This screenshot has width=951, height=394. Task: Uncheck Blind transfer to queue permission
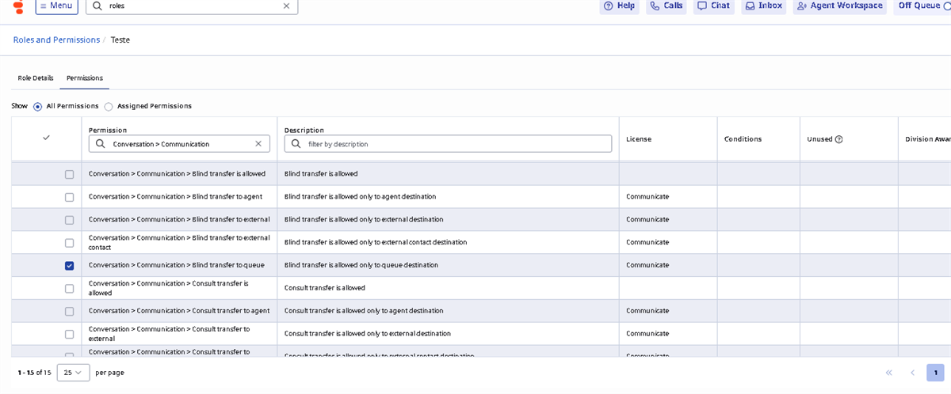point(69,266)
